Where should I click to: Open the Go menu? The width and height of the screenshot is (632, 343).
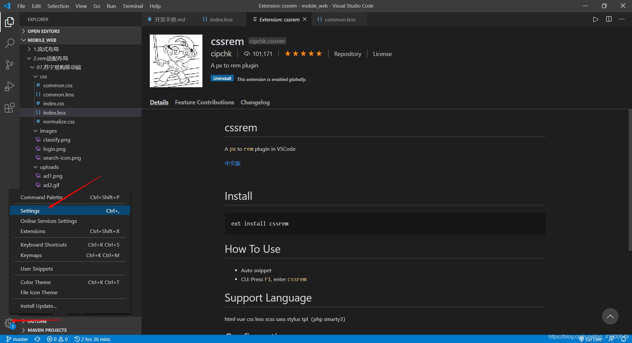tap(96, 6)
